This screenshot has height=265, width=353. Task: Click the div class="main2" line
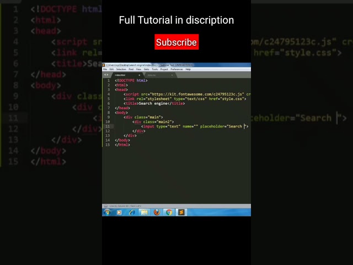coord(153,122)
